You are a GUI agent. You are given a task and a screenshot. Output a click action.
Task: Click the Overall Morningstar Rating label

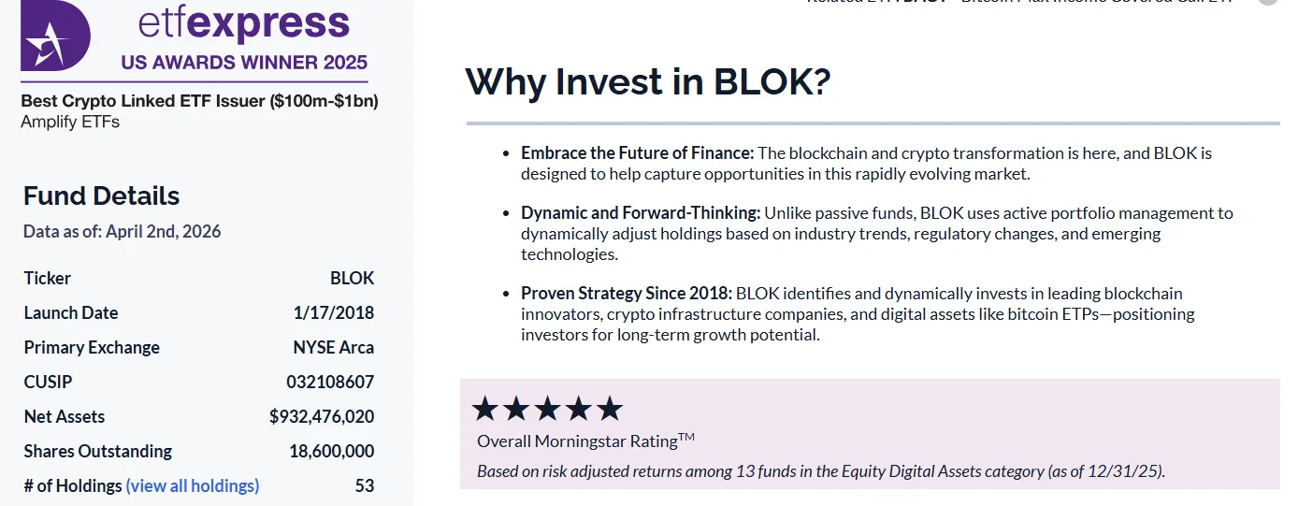click(x=585, y=441)
